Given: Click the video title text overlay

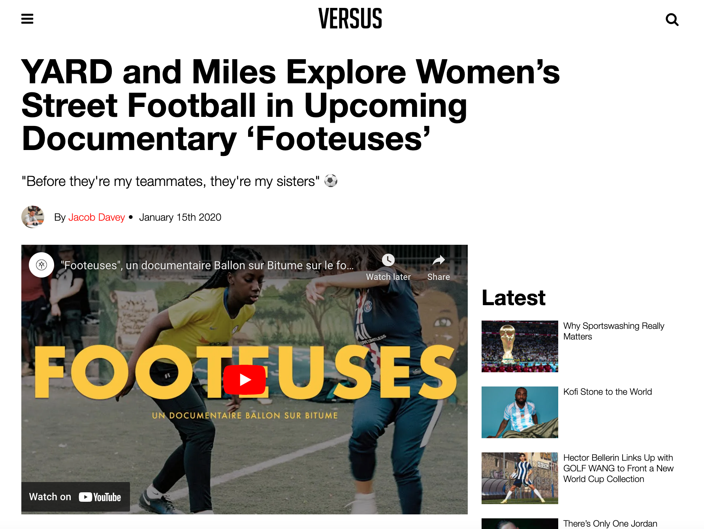Looking at the screenshot, I should pos(207,265).
